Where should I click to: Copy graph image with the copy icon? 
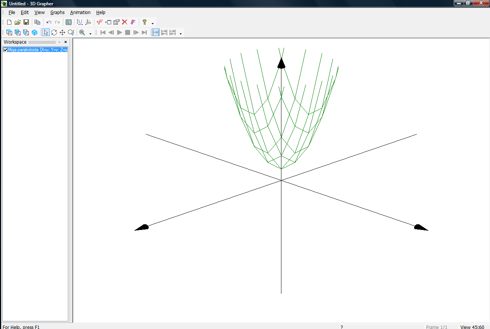pos(37,22)
